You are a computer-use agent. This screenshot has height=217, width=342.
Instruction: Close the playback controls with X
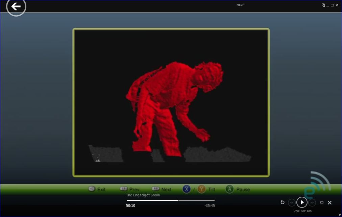tap(329, 202)
